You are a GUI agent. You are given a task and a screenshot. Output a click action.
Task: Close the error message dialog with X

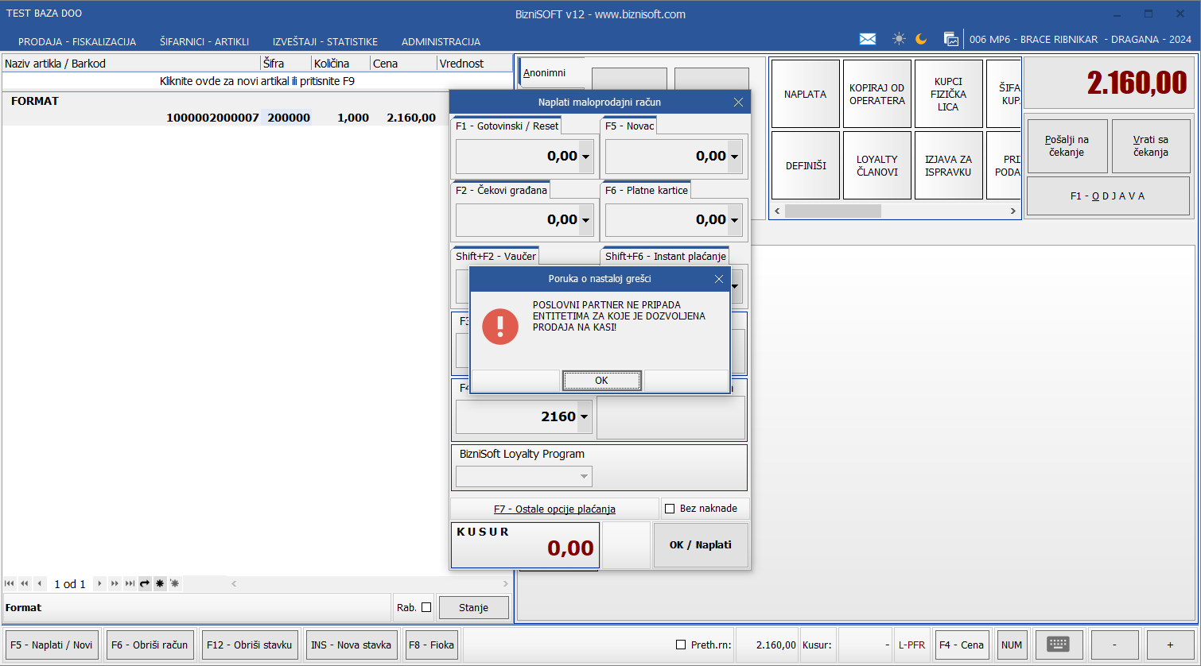tap(719, 279)
